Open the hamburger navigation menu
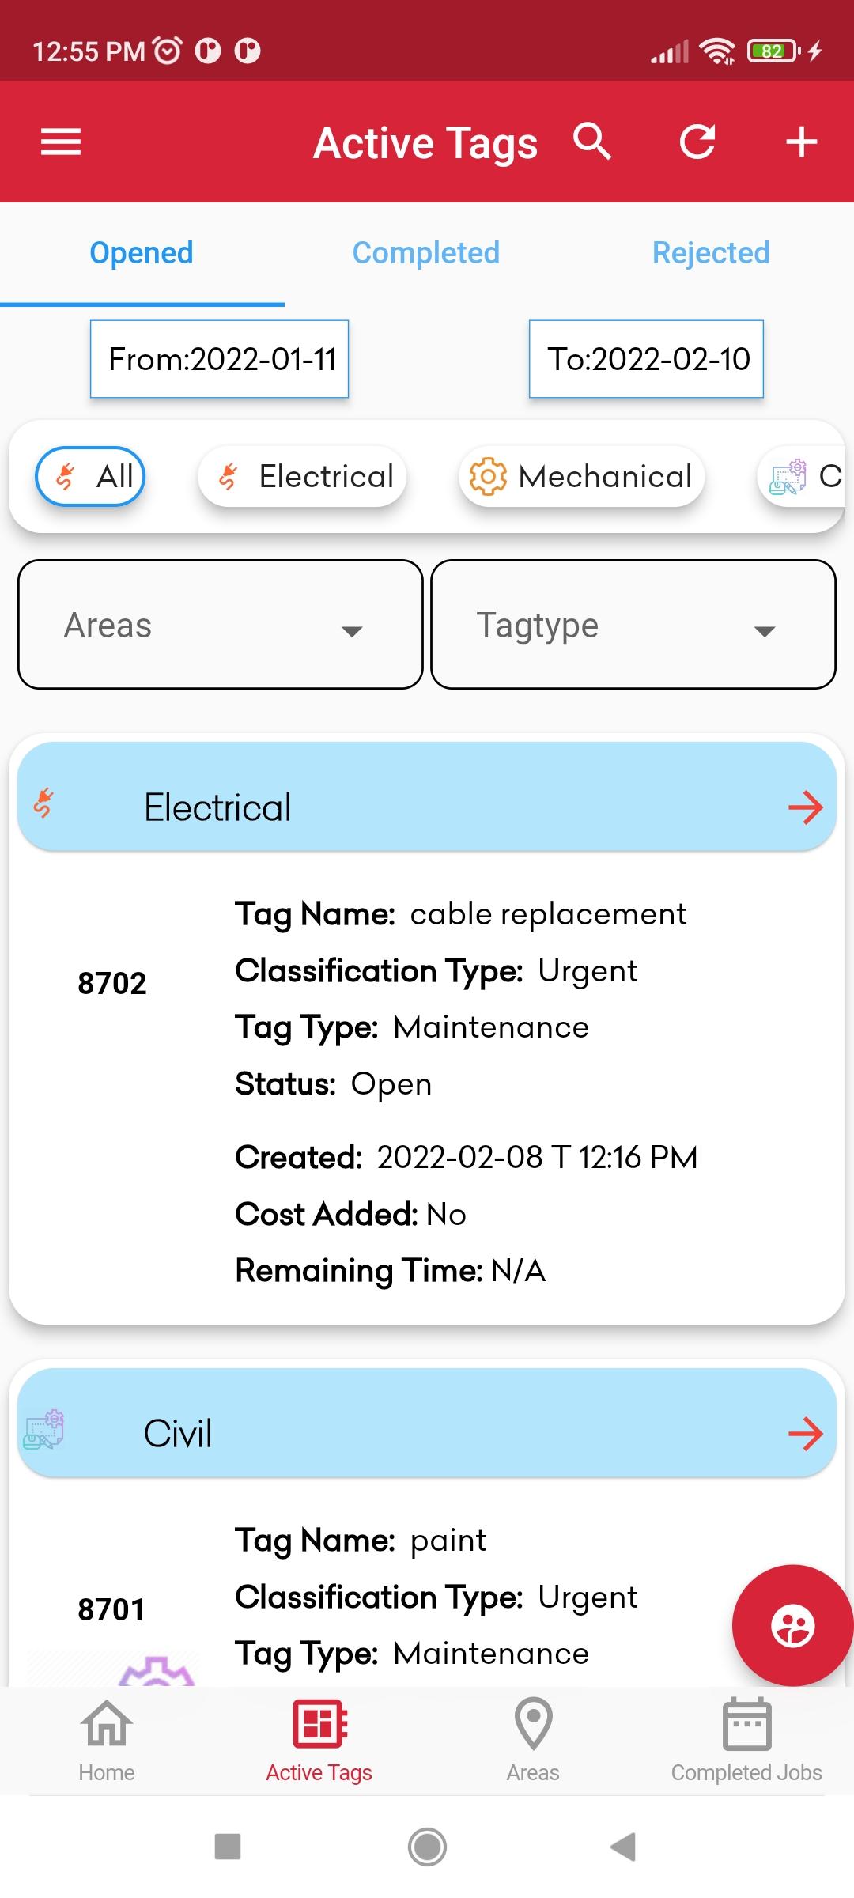Screen dimensions: 854x1898 pos(61,142)
